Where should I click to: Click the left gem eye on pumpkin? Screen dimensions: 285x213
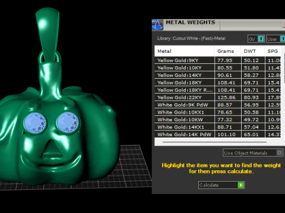pos(35,122)
